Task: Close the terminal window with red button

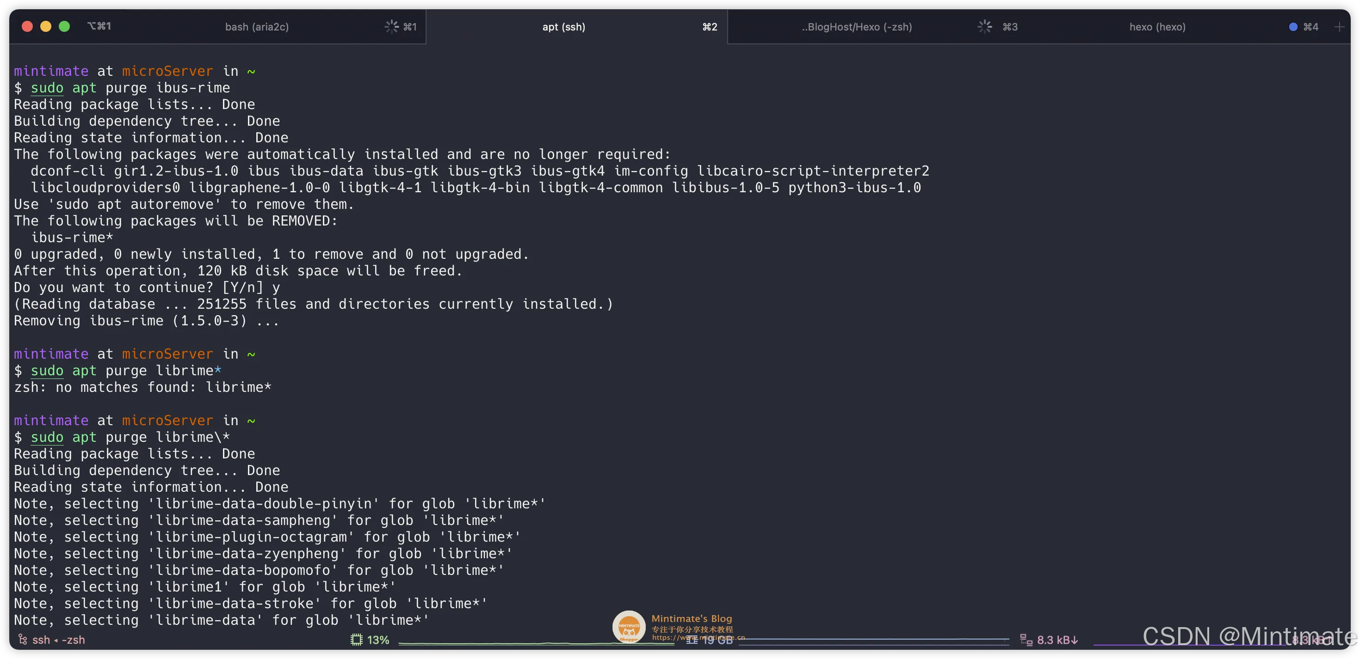Action: coord(27,26)
